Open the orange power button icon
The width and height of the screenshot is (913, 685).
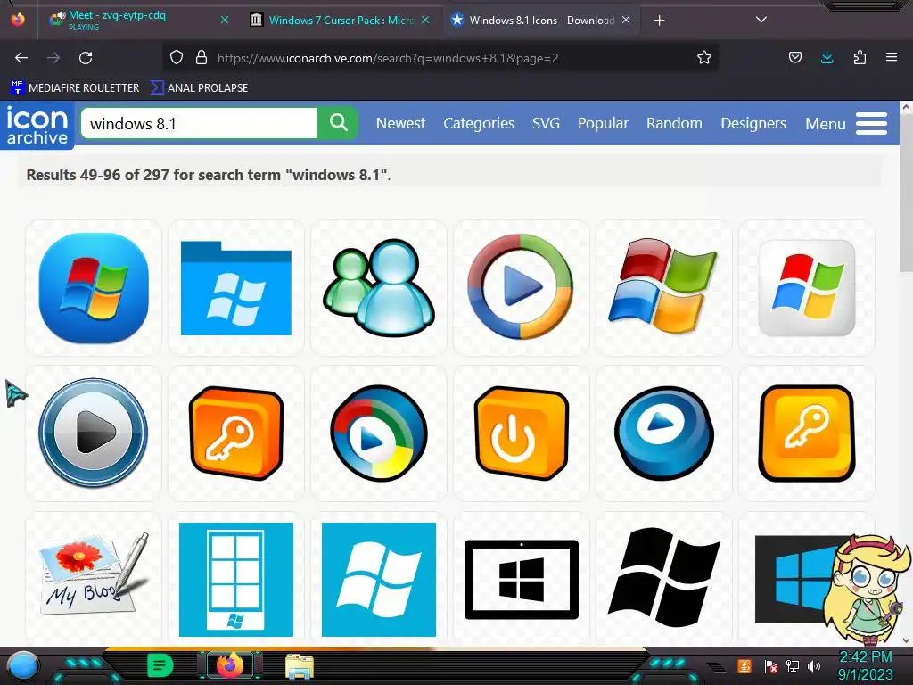pos(521,433)
